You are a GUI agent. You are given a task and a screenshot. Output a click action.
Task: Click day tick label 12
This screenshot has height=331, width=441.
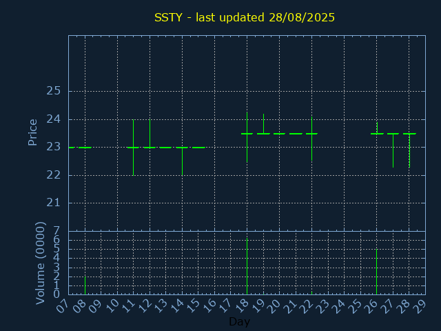[x=145, y=305]
